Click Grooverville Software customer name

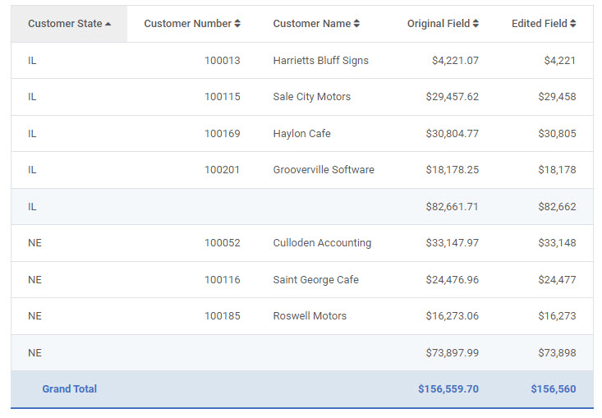pos(323,170)
